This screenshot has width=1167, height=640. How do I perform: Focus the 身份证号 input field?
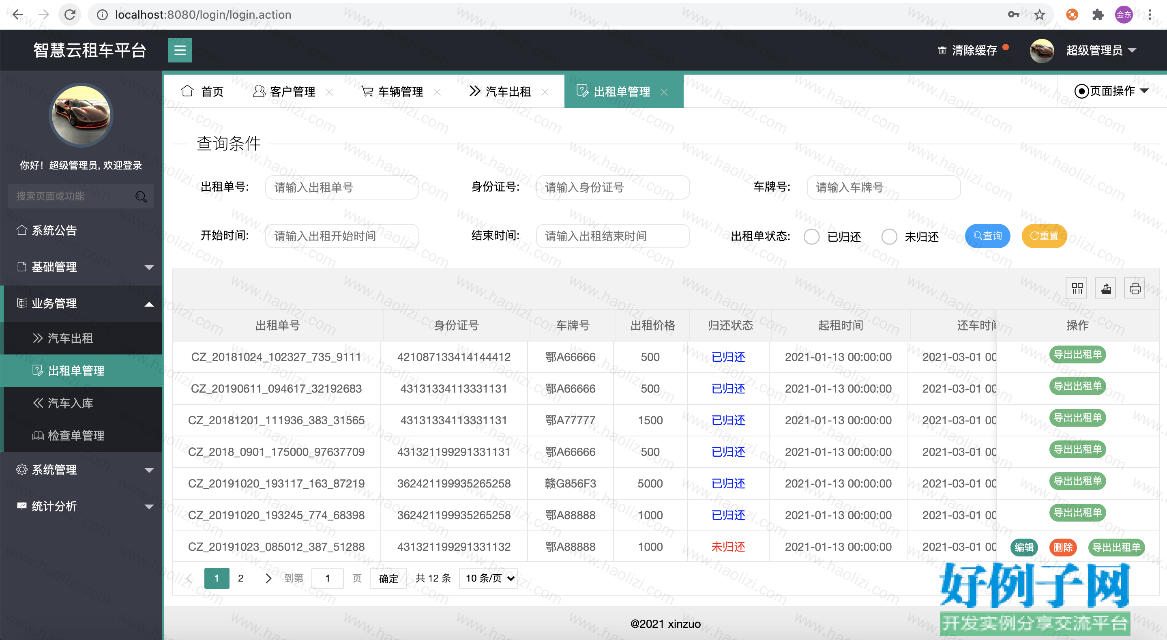coord(613,187)
